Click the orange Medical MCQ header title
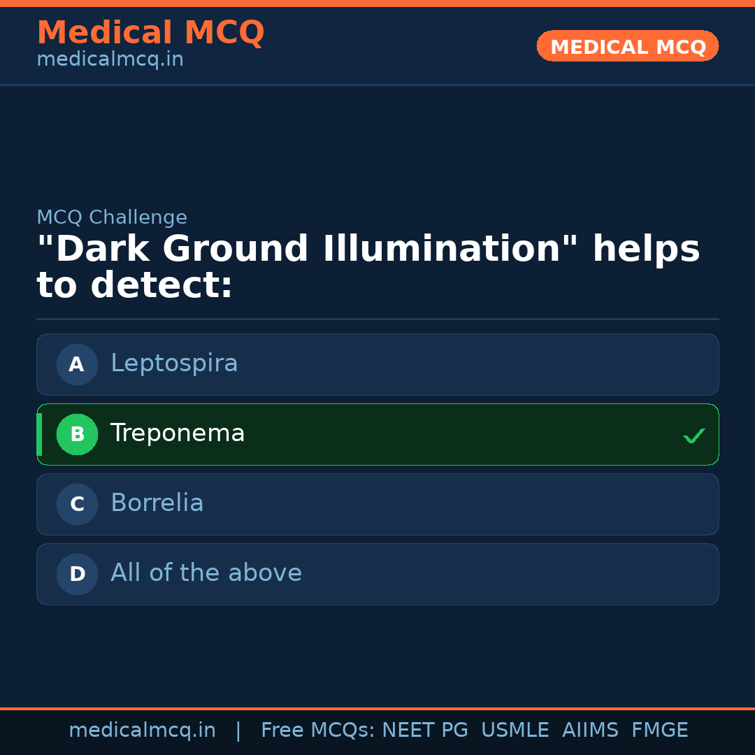This screenshot has width=755, height=755. coord(150,32)
